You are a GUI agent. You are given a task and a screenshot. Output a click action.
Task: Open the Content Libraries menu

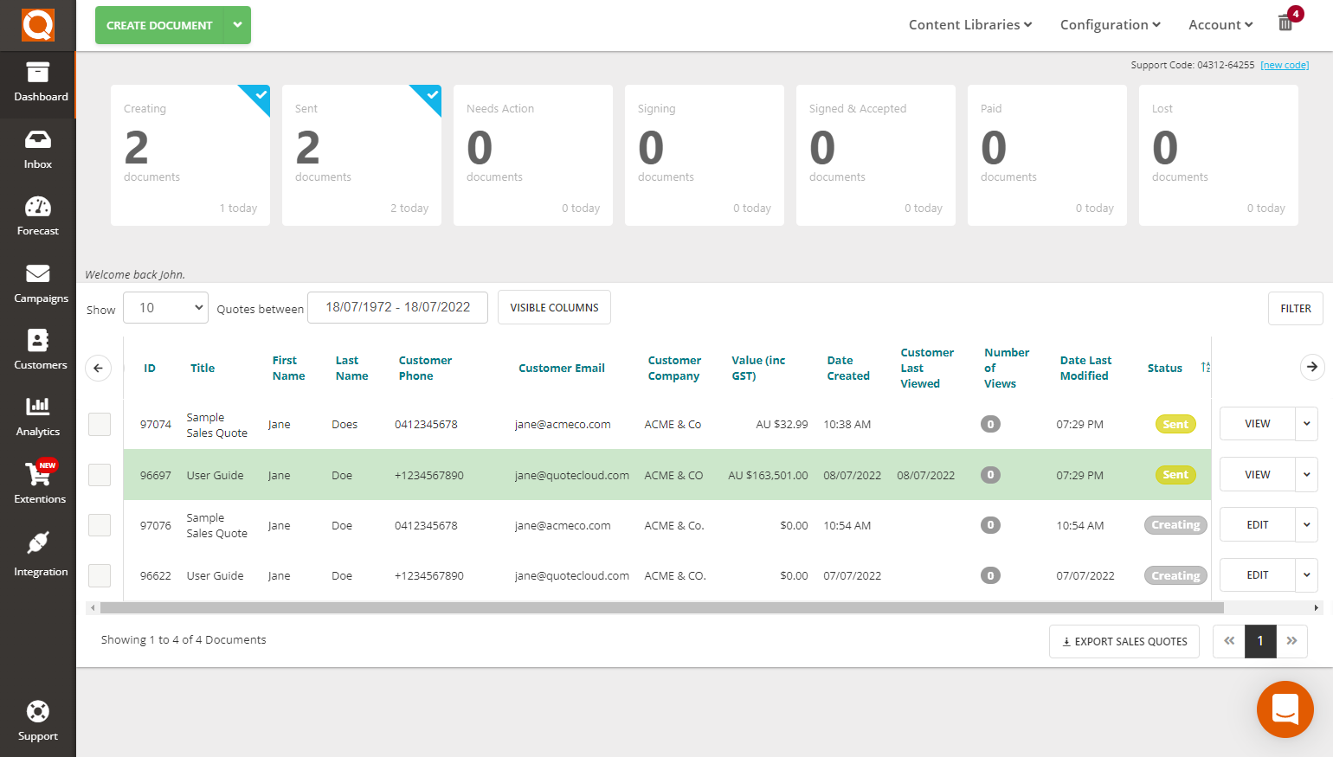(969, 24)
